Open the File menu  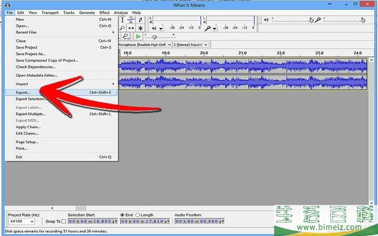pyautogui.click(x=9, y=12)
